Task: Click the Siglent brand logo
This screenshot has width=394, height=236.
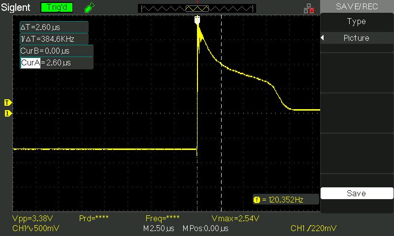Action: (x=16, y=7)
